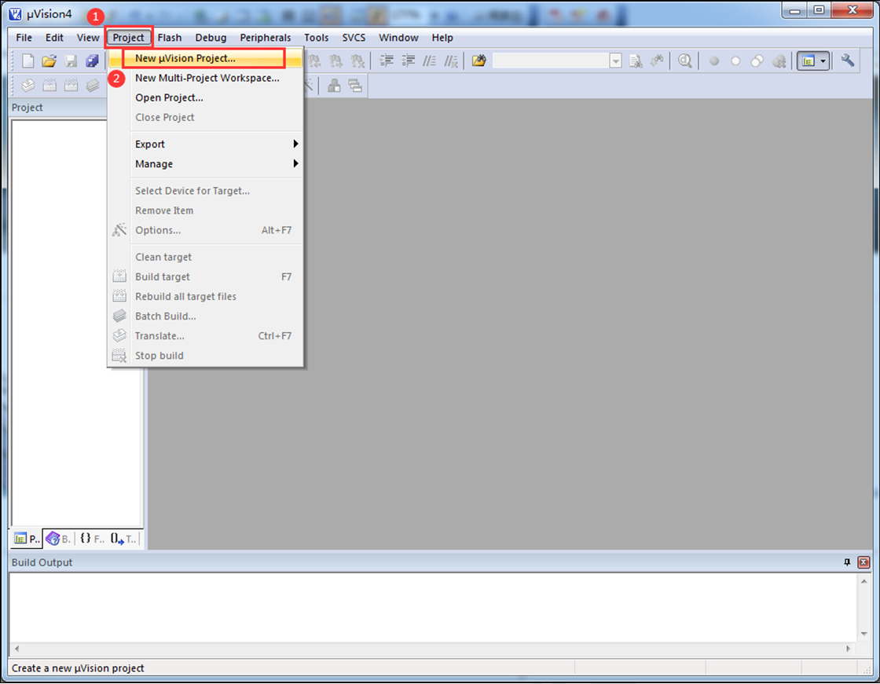Open the Help menu

click(x=442, y=38)
